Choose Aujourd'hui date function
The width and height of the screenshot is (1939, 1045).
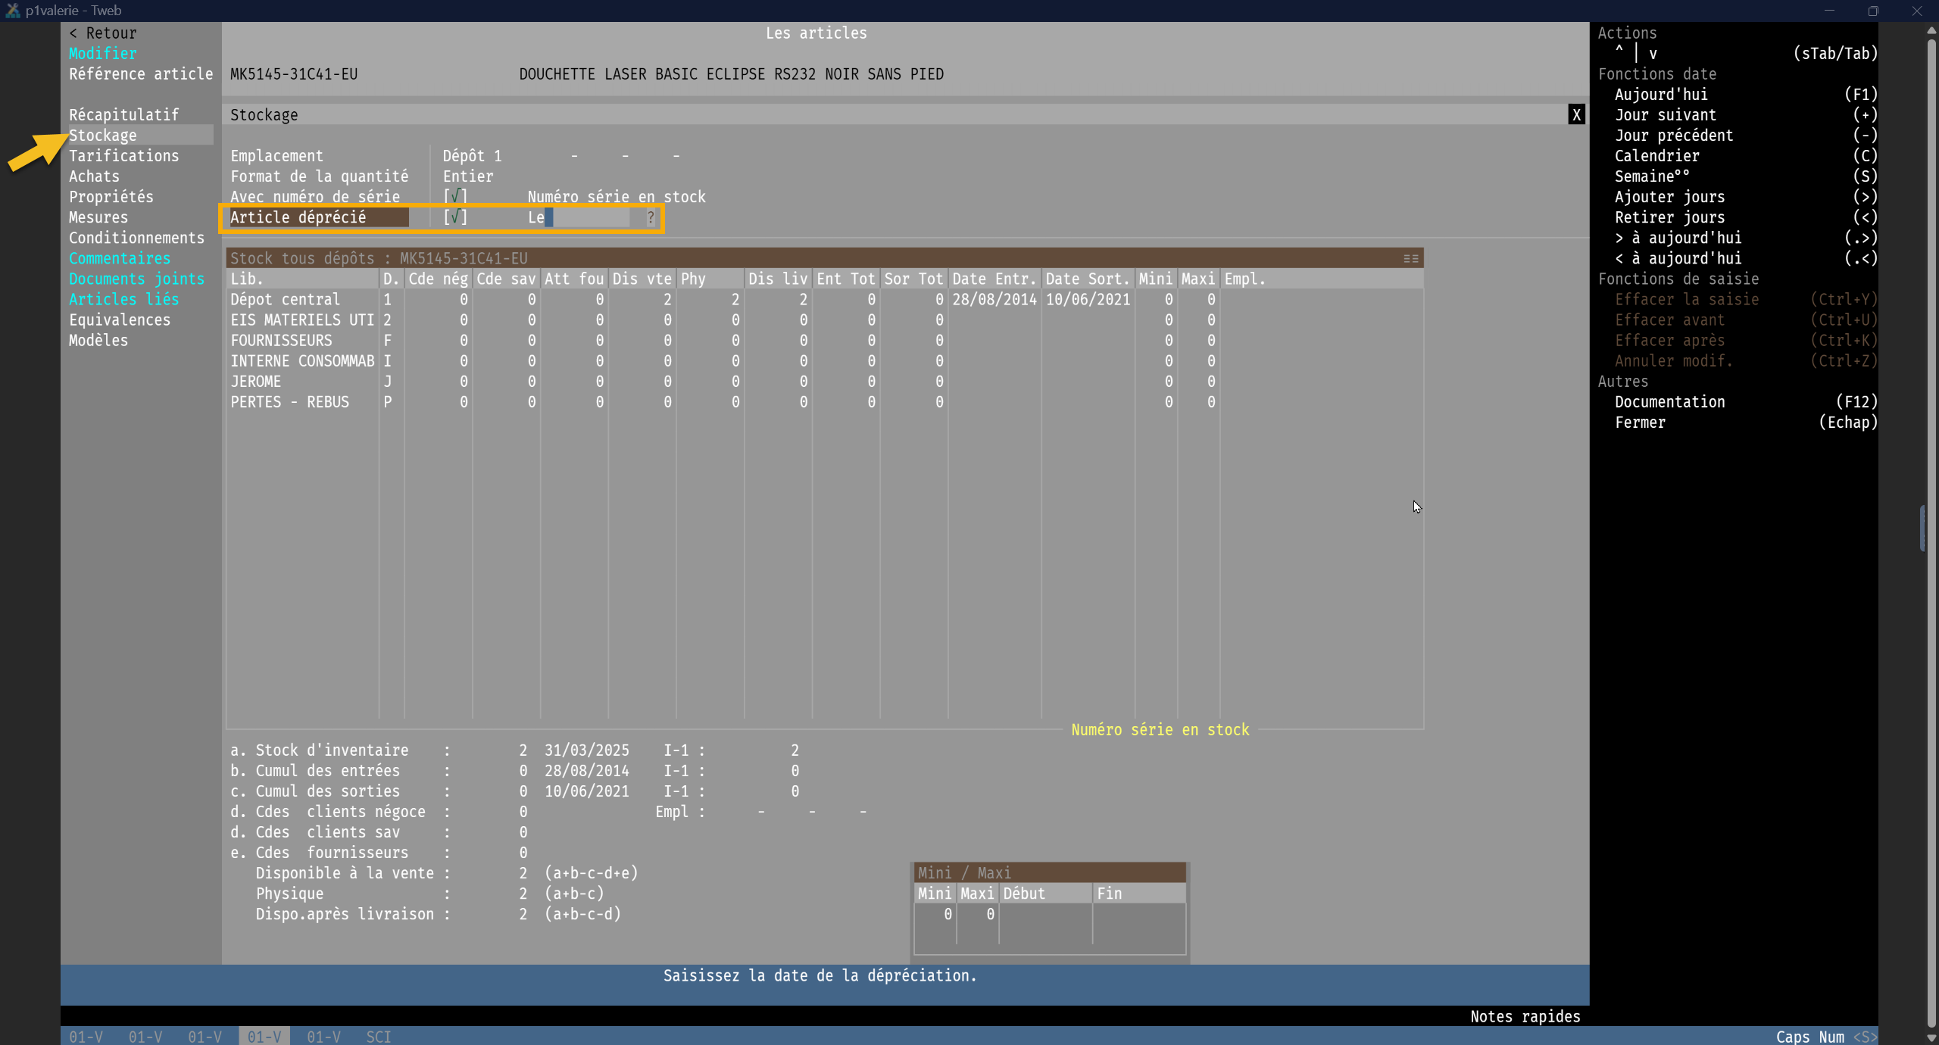(1660, 95)
